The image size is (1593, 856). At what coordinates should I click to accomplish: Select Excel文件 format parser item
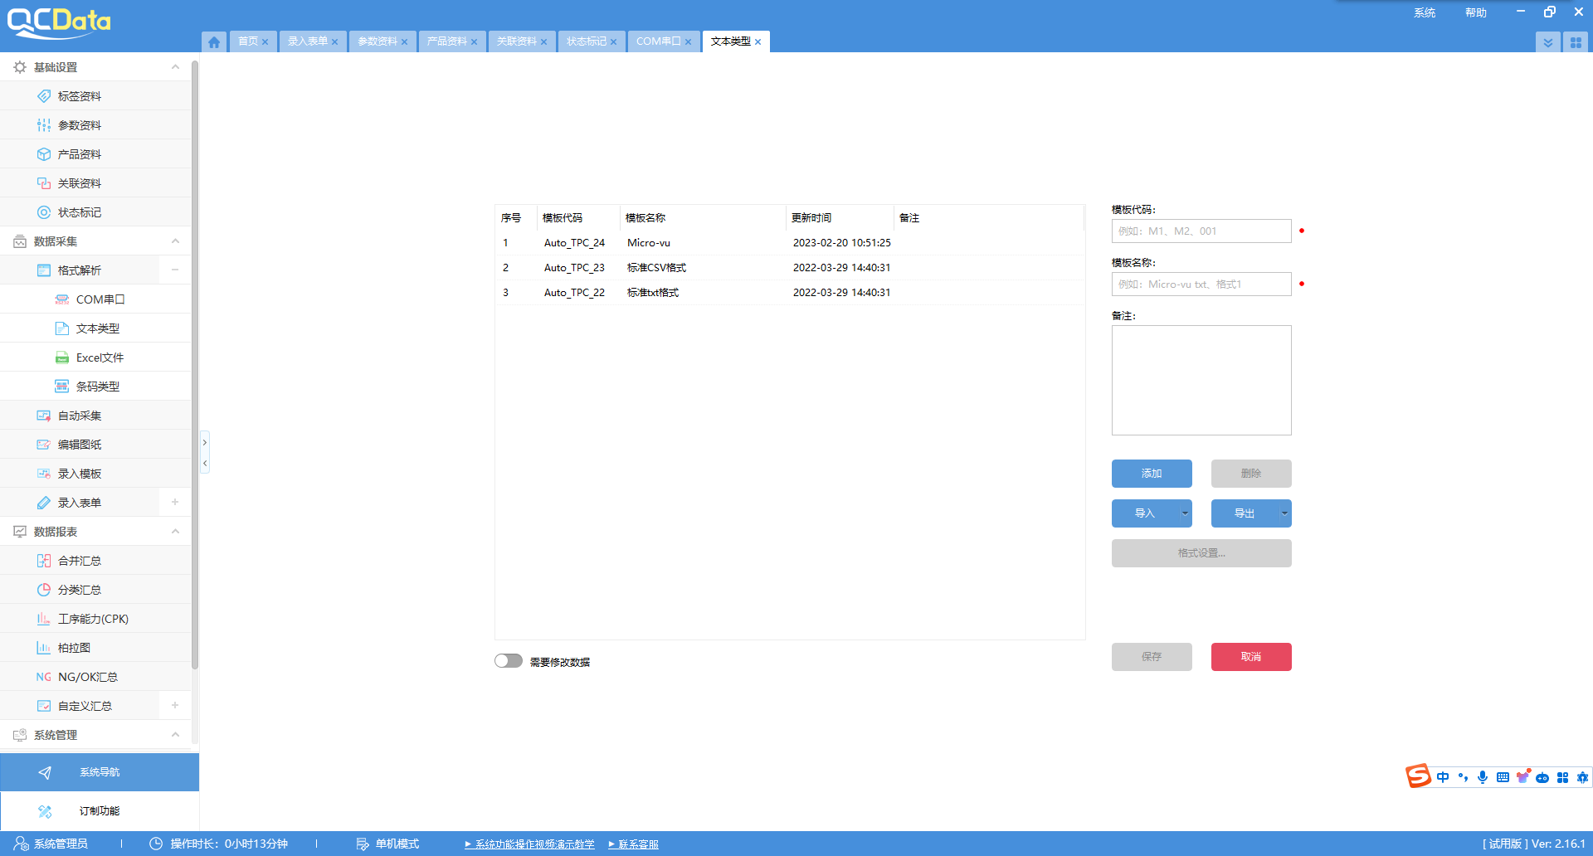click(100, 357)
